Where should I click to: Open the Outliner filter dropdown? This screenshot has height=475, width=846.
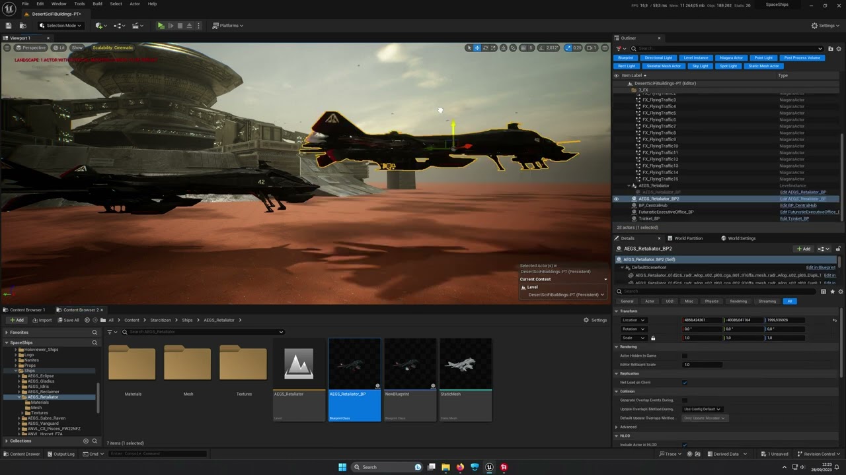click(620, 48)
